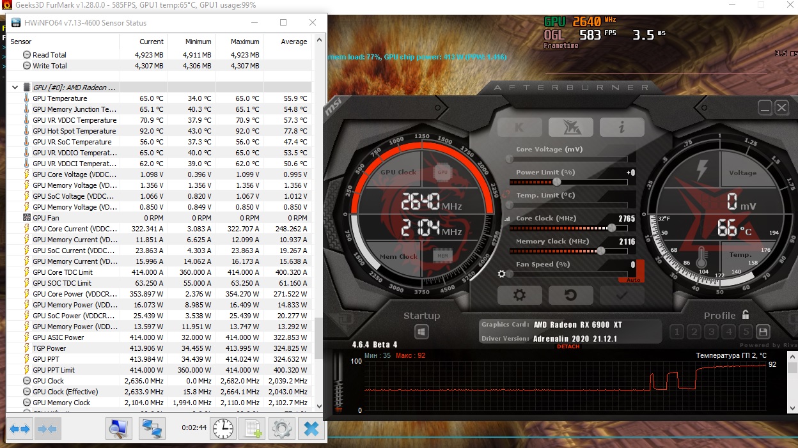Image resolution: width=798 pixels, height=448 pixels.
Task: Reset Afterburner settings with the circular arrow
Action: click(570, 295)
